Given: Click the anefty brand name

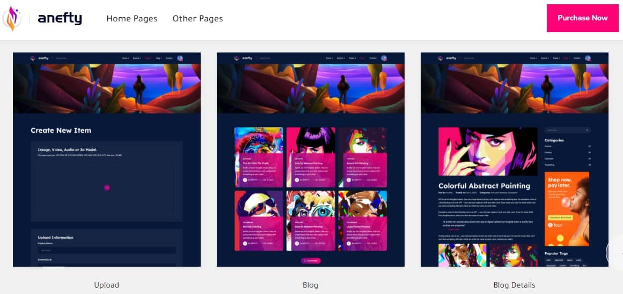Looking at the screenshot, I should 60,19.
